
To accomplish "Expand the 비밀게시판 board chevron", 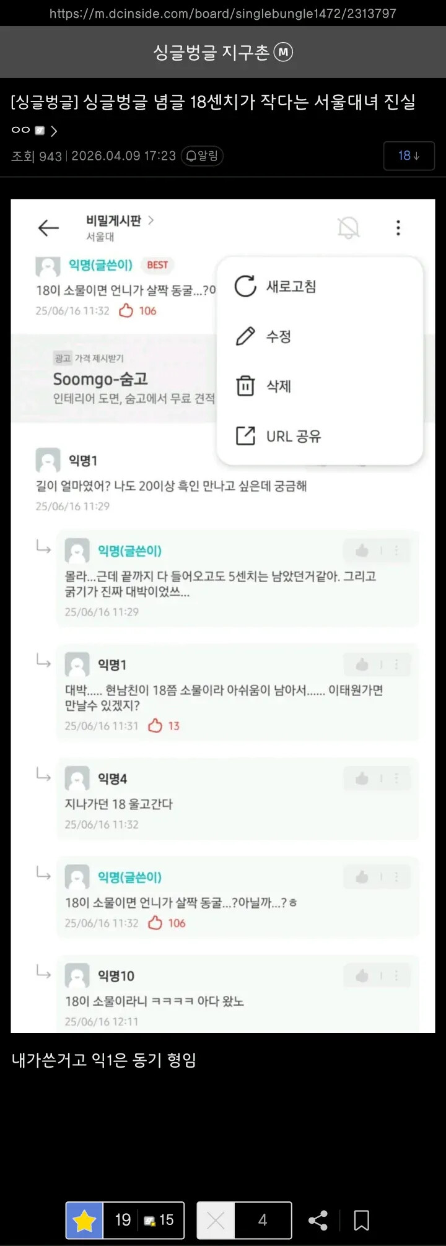I will 151,220.
